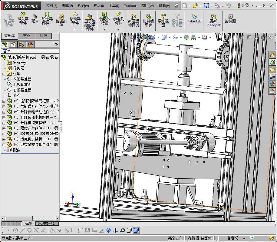Open the 材料明细表 (Bill of Materials) tool
This screenshot has height=242, width=277.
click(148, 17)
